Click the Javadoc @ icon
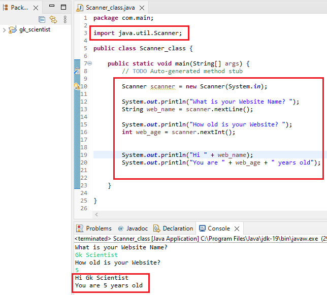The width and height of the screenshot is (327, 295). pos(121,228)
